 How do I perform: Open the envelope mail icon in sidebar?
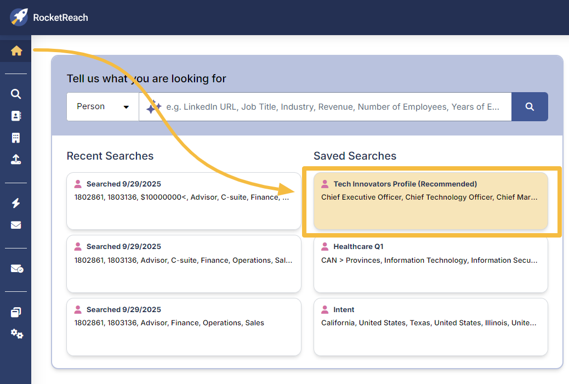(16, 225)
